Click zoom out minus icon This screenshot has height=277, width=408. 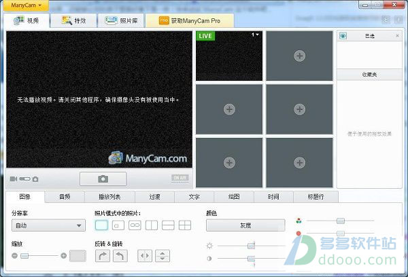[14, 256]
